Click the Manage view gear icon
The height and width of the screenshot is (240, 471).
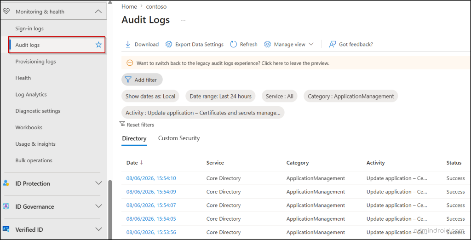point(267,44)
